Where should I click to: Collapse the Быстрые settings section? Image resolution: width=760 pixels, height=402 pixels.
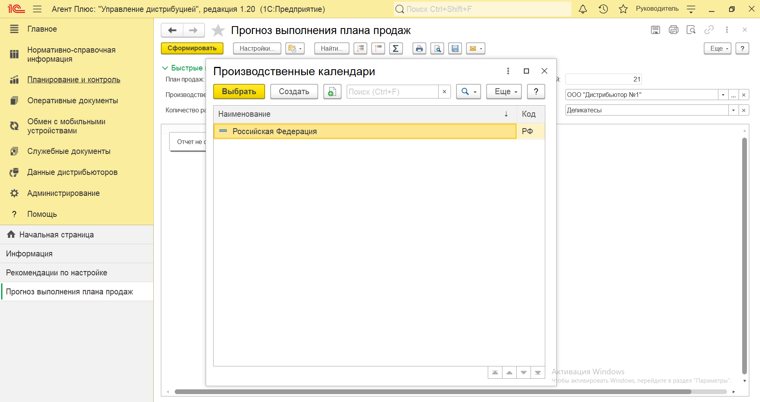click(165, 68)
